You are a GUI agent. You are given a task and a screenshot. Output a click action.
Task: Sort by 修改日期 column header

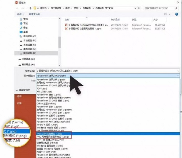pos(115,20)
